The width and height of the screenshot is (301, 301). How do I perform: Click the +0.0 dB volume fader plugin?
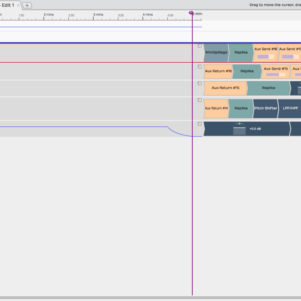click(x=246, y=129)
